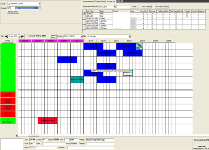This screenshot has height=150, width=209.
Task: Open the Date picker dropdown
Action: point(19,36)
